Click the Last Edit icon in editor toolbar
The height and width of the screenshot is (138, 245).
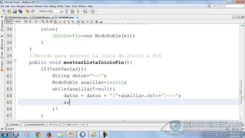click(x=26, y=21)
